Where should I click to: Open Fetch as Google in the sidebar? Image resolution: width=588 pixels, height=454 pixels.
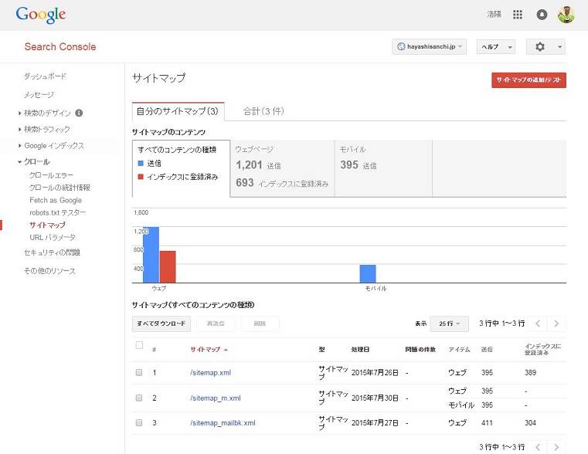coord(56,201)
